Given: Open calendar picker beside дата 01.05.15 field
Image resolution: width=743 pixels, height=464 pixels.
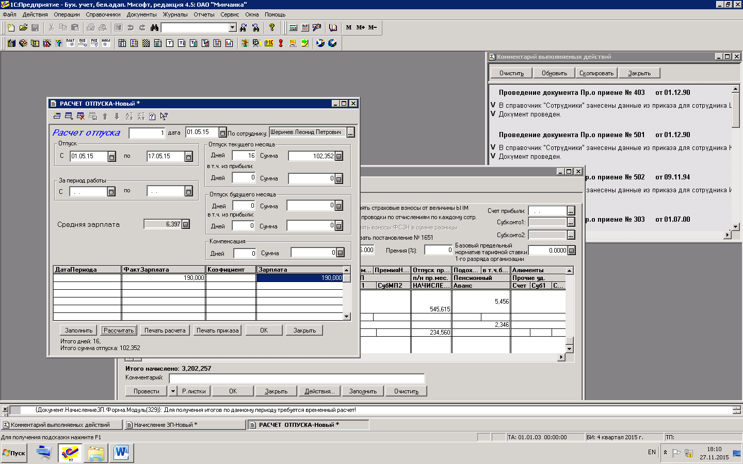Looking at the screenshot, I should pos(222,133).
